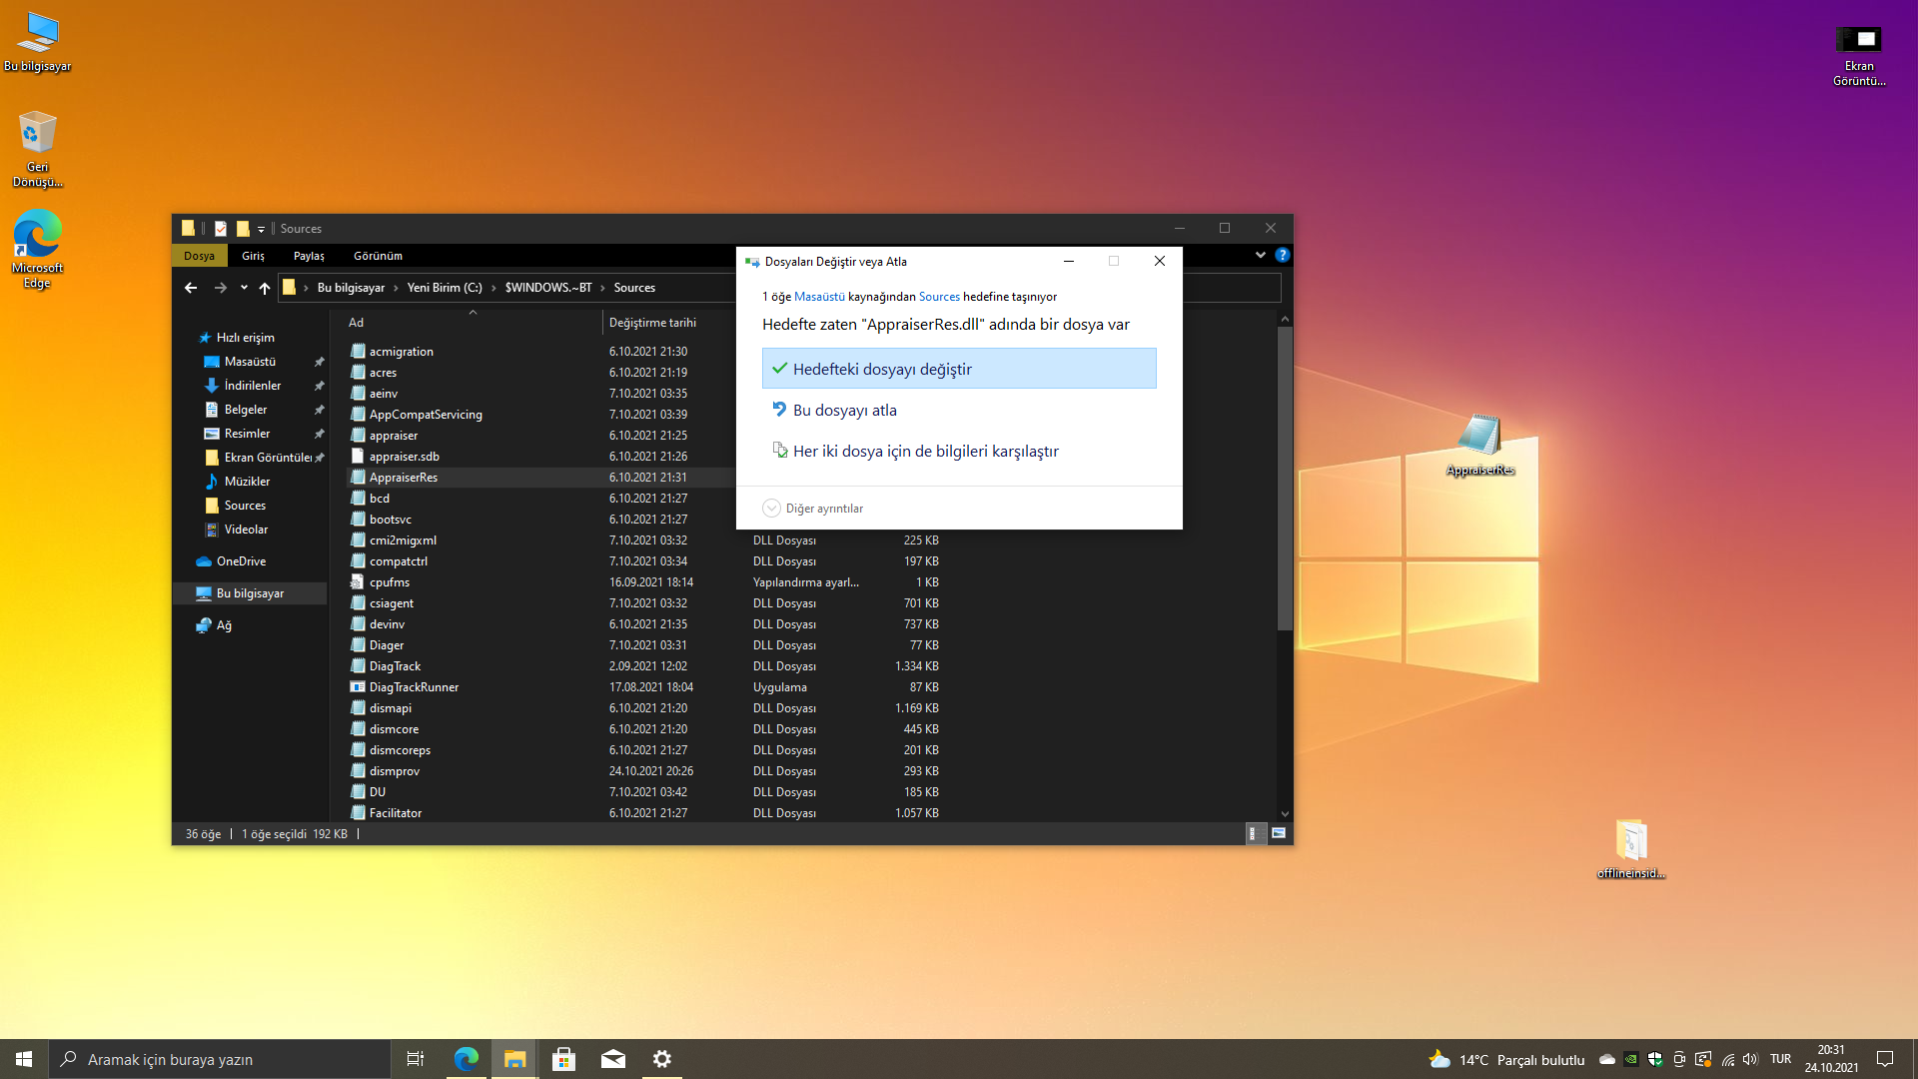Open Belgeler in navigation pane
Screen dimensions: 1918x1079
pyautogui.click(x=245, y=410)
